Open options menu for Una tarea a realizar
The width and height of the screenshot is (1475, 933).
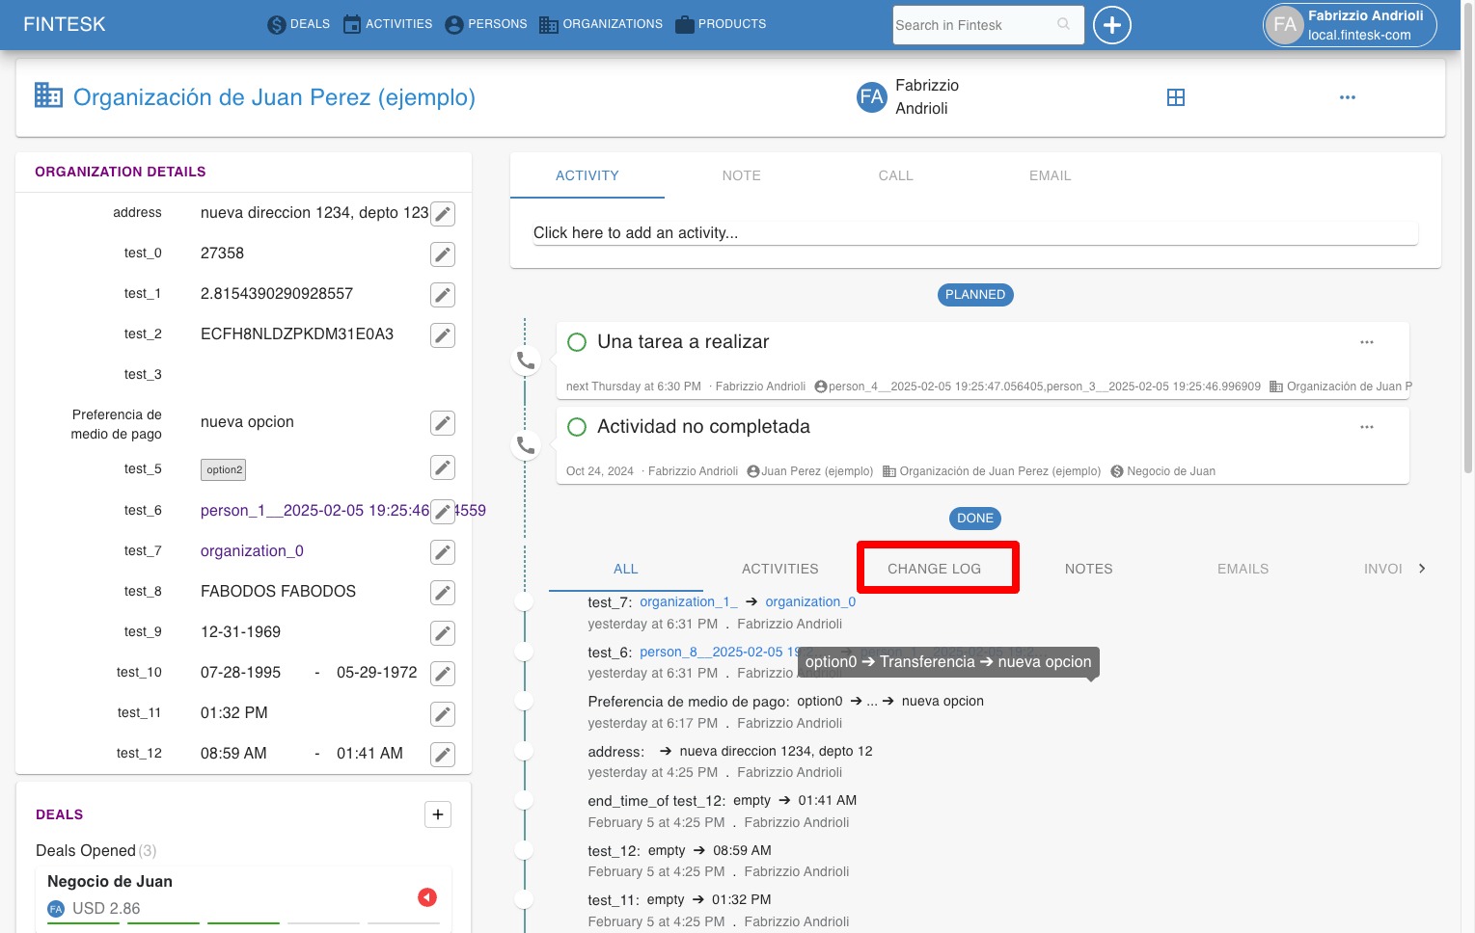[x=1366, y=342]
